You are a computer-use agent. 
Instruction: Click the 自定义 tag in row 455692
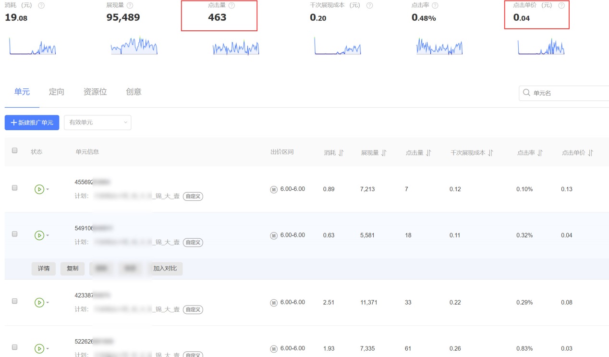(193, 197)
